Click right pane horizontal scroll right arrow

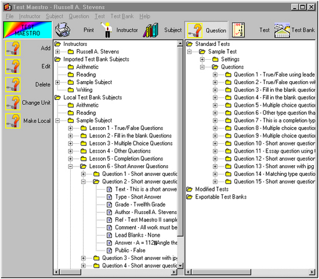coord(312,272)
